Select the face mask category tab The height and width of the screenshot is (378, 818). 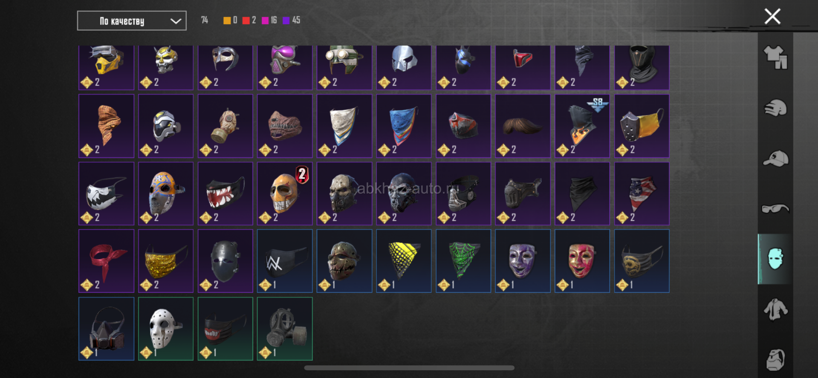(x=775, y=259)
